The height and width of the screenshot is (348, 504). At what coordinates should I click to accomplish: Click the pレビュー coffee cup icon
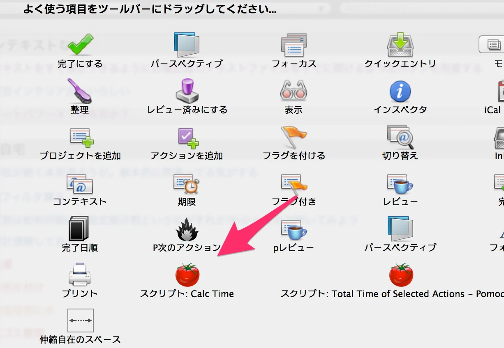coord(294,229)
